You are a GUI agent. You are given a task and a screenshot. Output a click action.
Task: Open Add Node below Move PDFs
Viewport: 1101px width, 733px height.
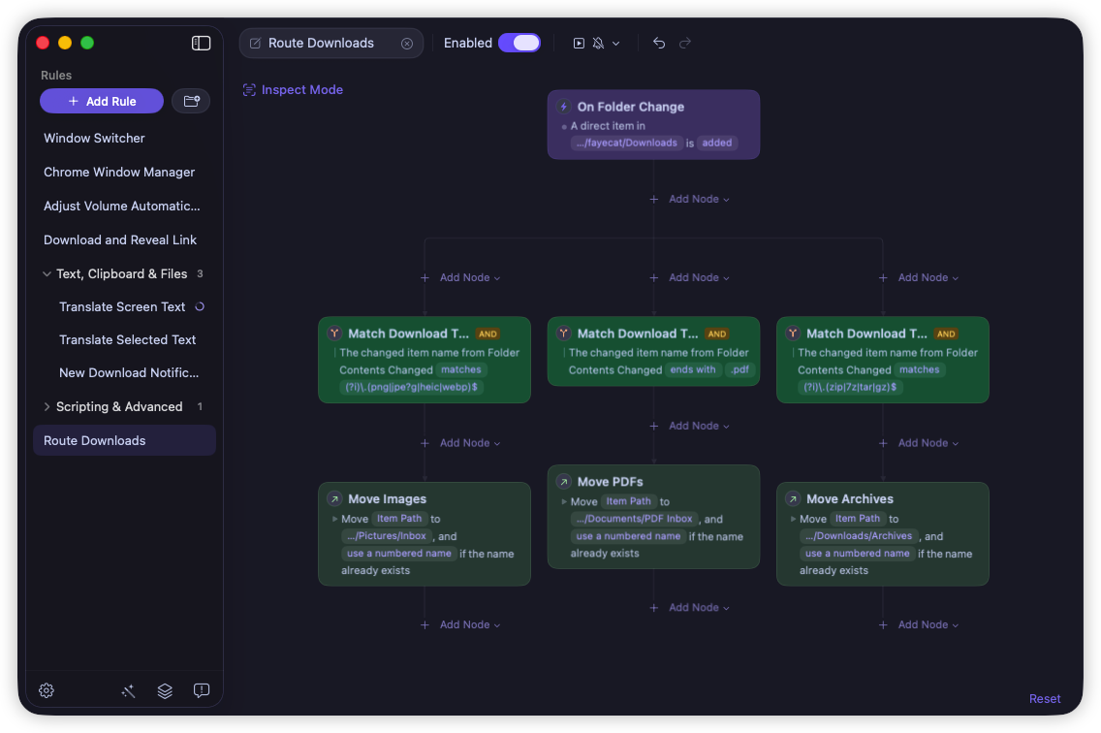pyautogui.click(x=691, y=608)
